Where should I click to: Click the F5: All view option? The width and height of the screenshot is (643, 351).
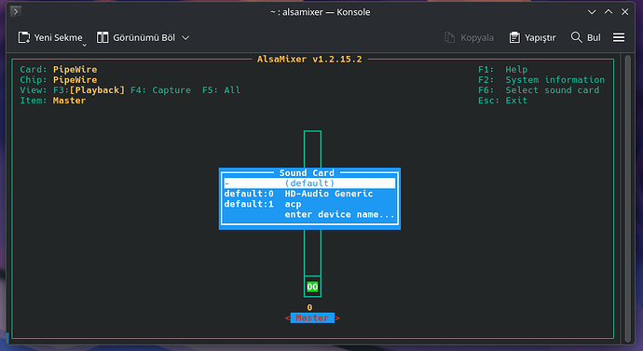(x=221, y=90)
